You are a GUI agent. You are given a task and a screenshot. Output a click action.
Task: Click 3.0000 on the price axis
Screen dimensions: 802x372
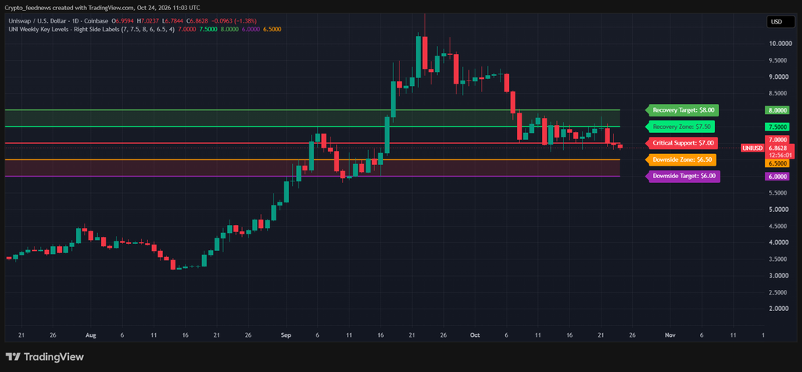(778, 276)
